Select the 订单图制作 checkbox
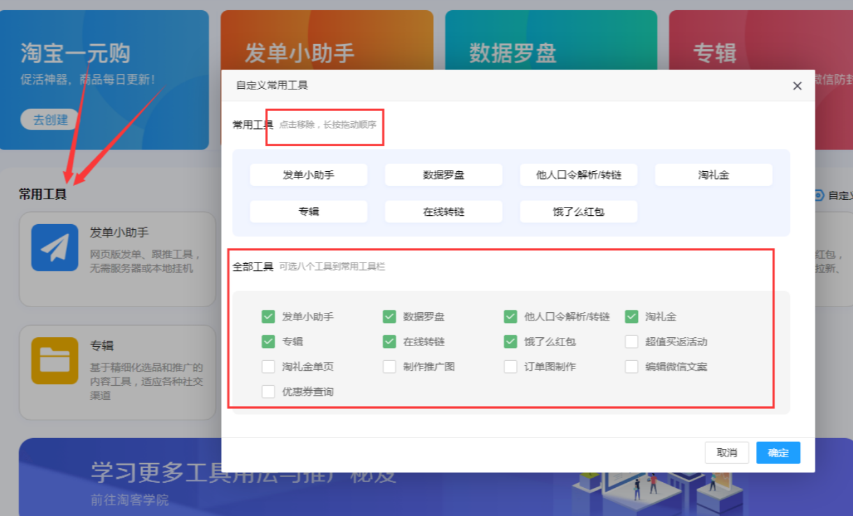The image size is (853, 516). pos(510,367)
